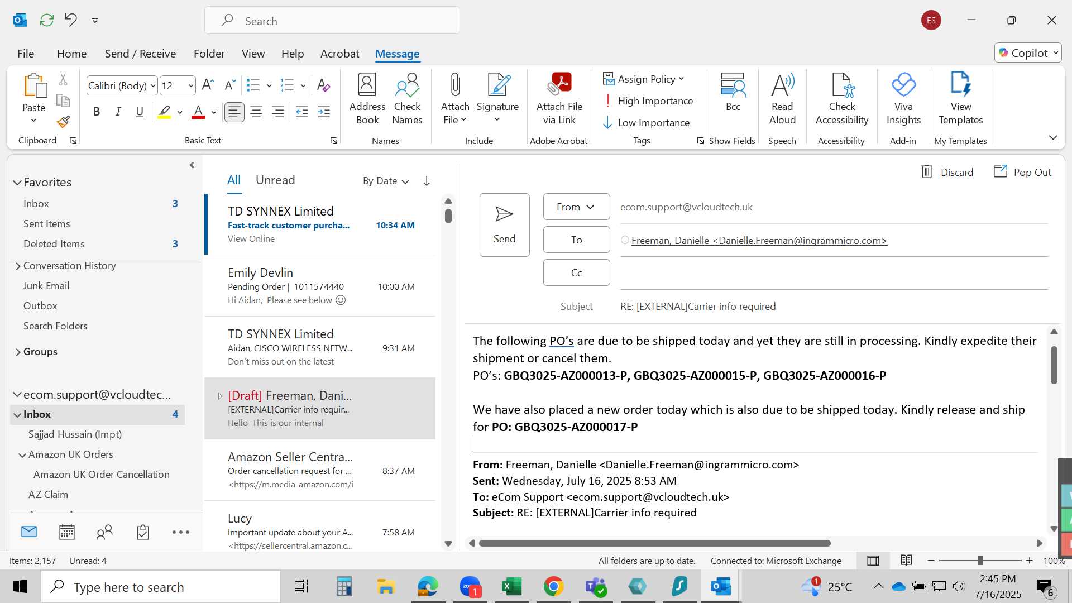The height and width of the screenshot is (603, 1072).
Task: Align text left
Action: point(234,112)
